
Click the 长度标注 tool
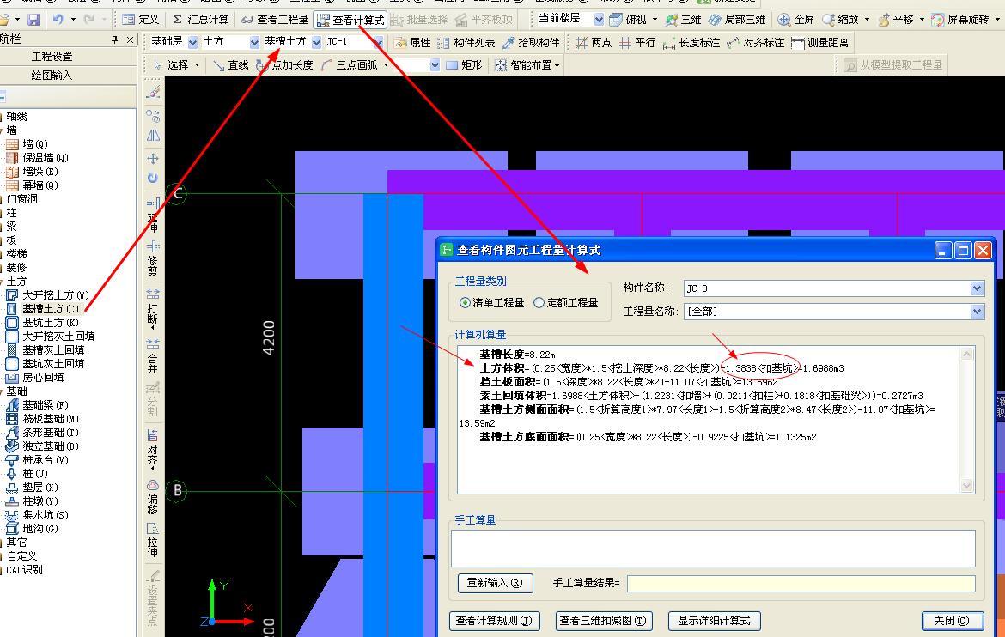691,43
